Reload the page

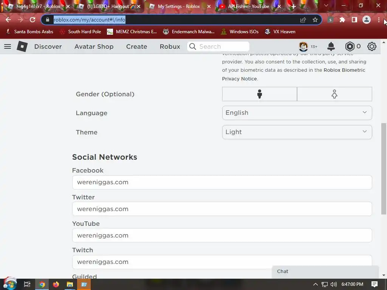pos(33,20)
